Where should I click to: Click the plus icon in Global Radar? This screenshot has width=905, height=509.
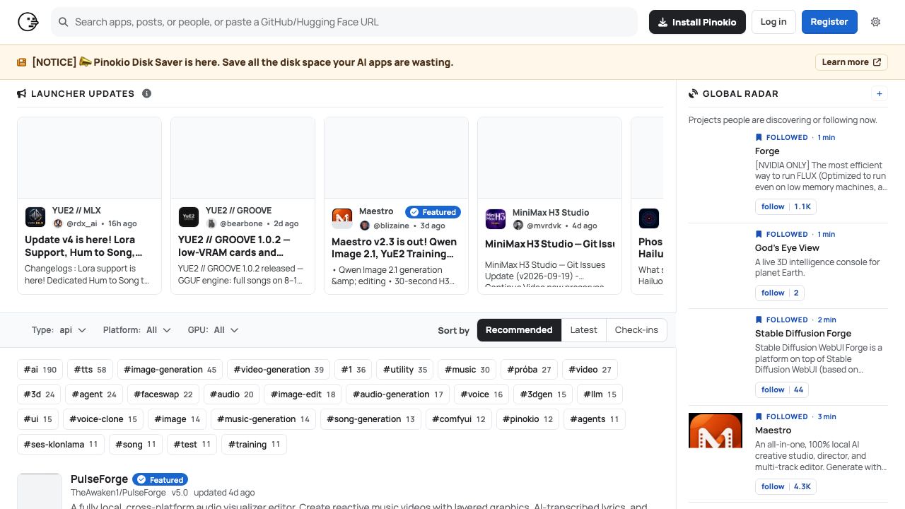(x=880, y=93)
